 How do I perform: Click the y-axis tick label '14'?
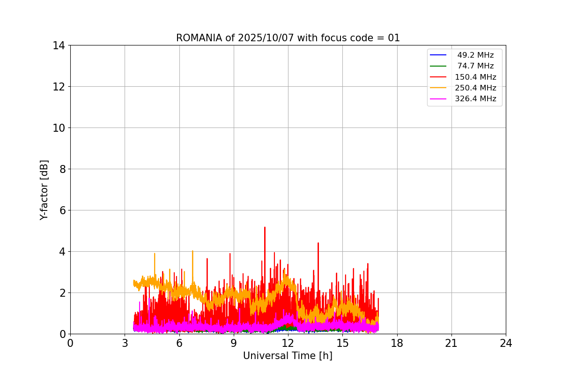click(x=59, y=45)
